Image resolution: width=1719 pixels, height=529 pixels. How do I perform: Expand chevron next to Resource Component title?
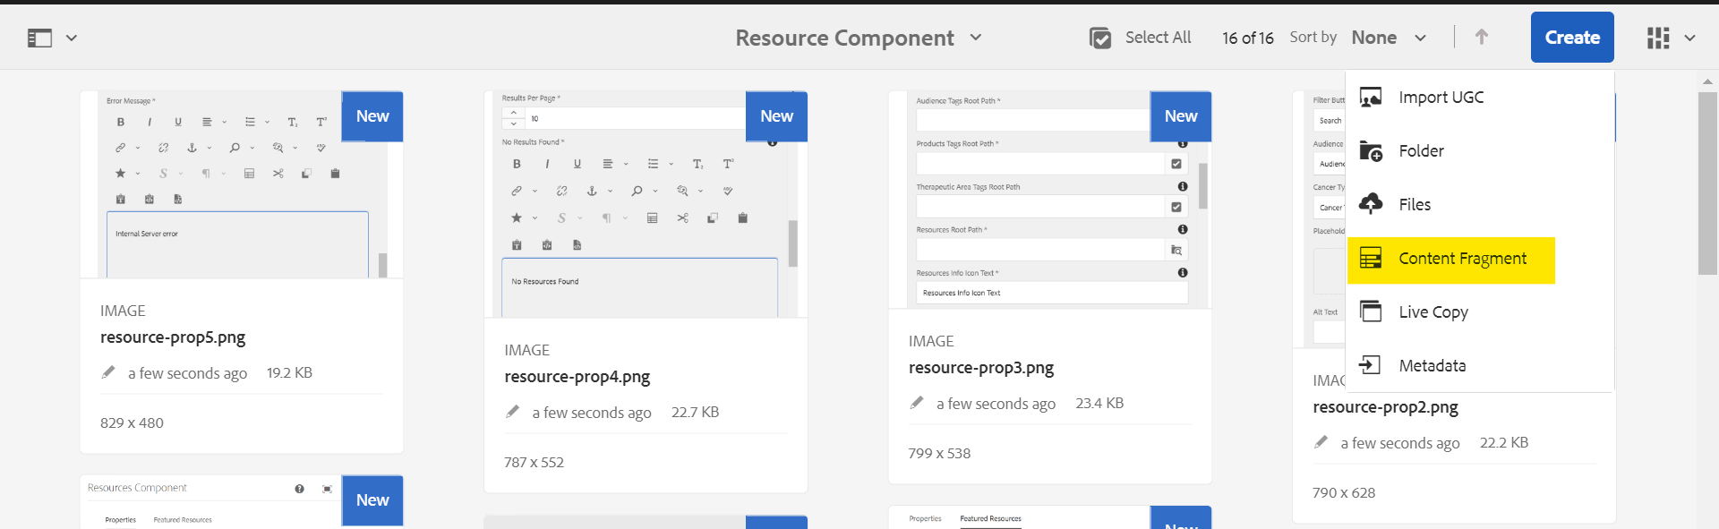[x=976, y=38]
